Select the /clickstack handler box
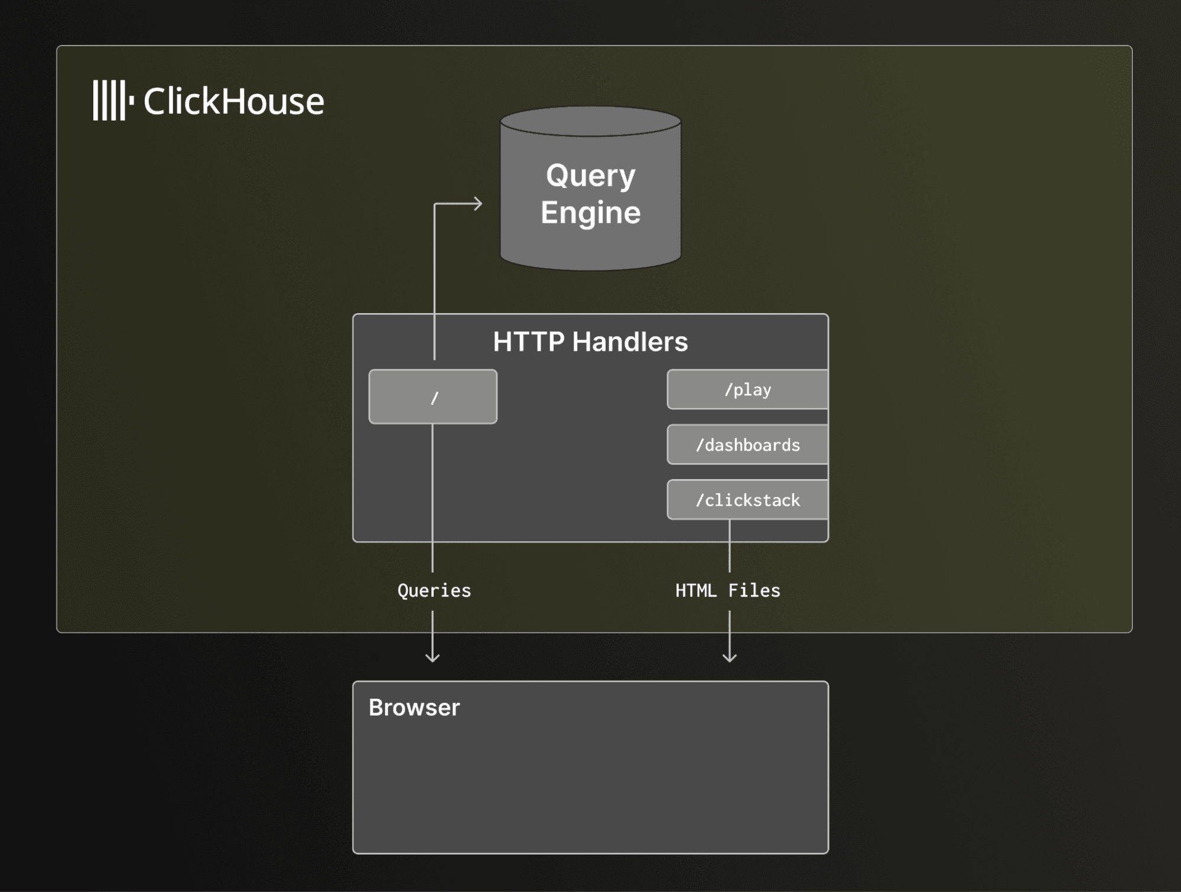 coord(747,500)
